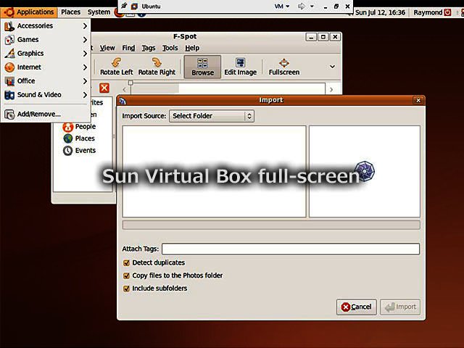Click the Rotate Left toolbar icon
The height and width of the screenshot is (348, 464).
[116, 67]
